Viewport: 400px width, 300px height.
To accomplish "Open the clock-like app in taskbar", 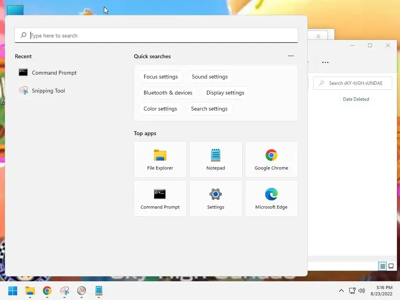I will pos(82,291).
